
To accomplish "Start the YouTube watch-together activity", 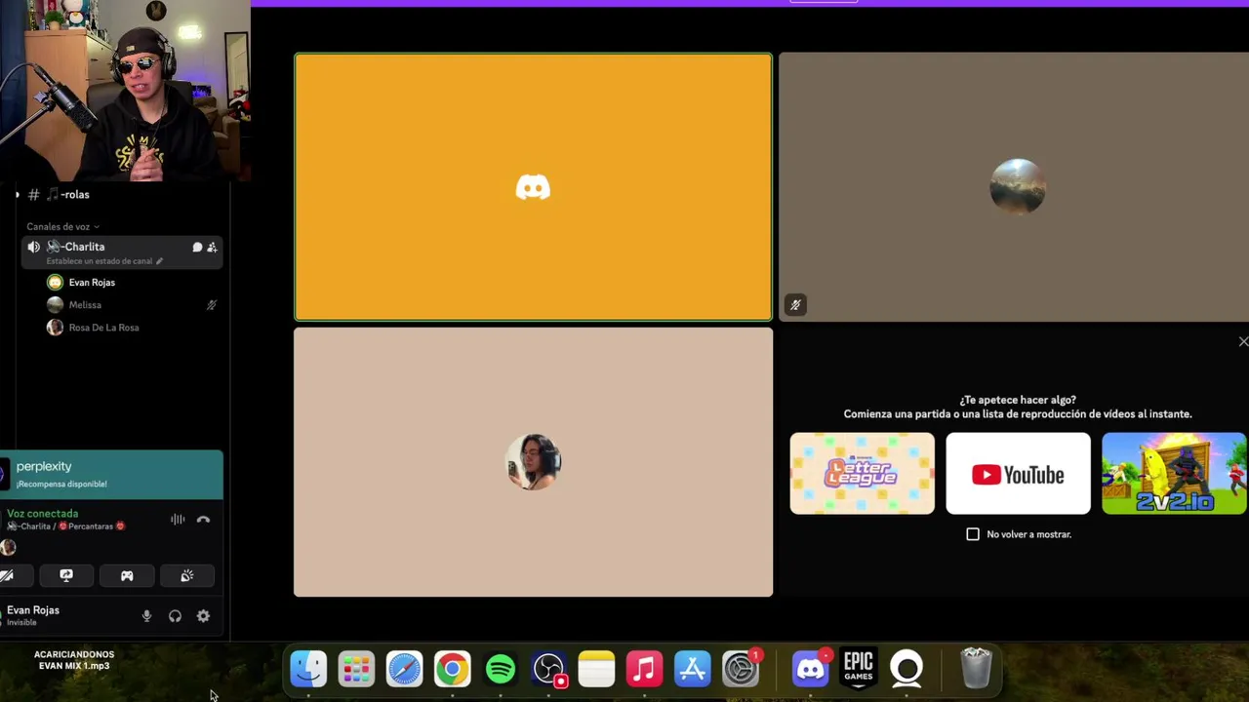I will 1018,474.
